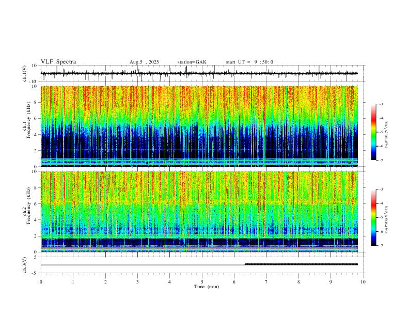Click the "6" kHz tick on ch.1 spectrogram
The image size is (409, 316).
click(36, 118)
